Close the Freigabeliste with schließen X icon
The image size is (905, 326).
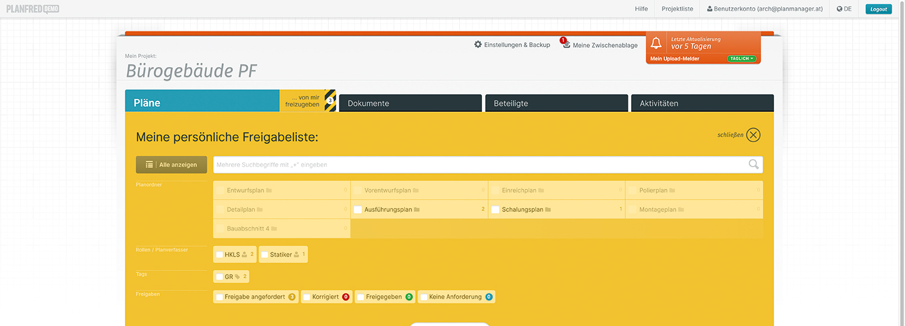pyautogui.click(x=753, y=135)
